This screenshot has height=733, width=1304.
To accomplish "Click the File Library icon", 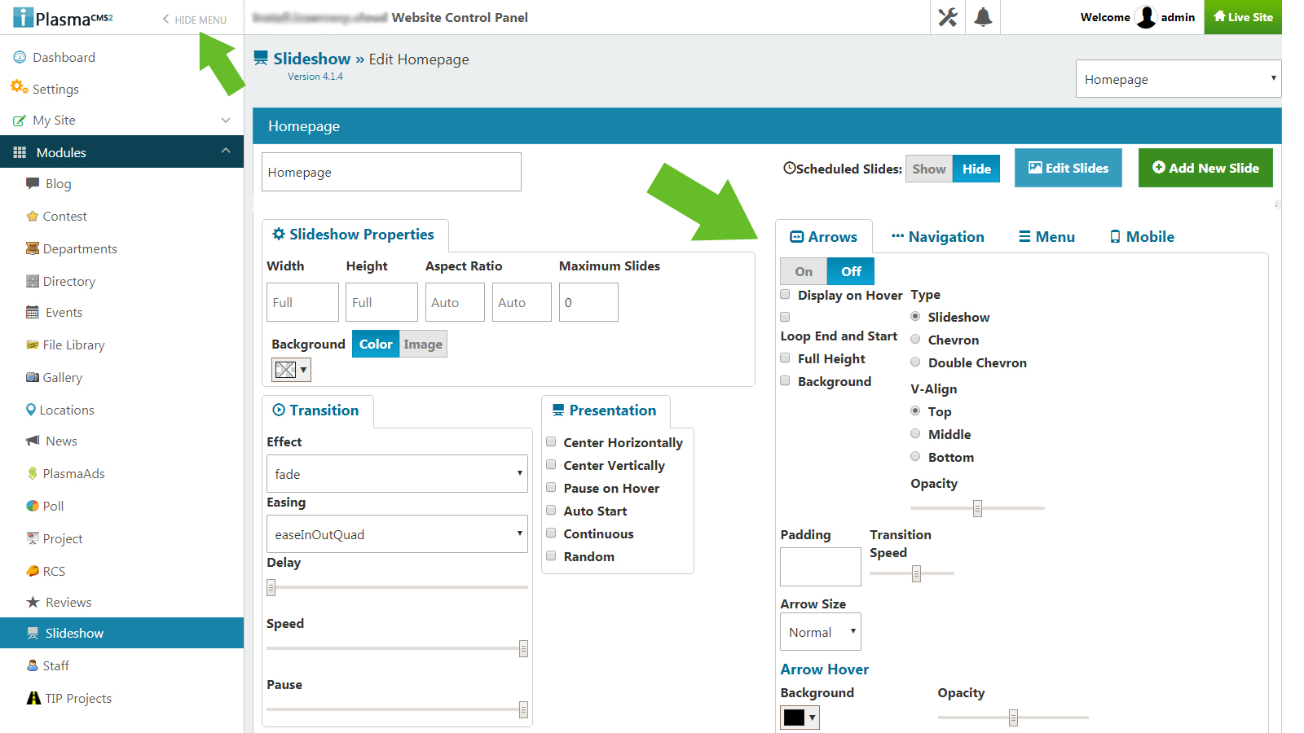I will pos(33,345).
